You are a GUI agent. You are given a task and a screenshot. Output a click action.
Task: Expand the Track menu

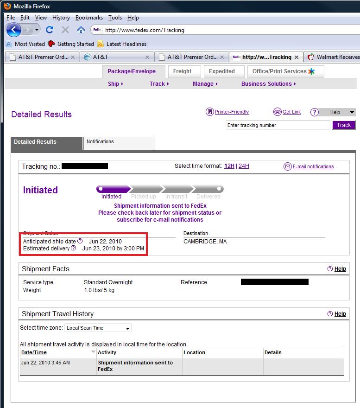point(159,84)
